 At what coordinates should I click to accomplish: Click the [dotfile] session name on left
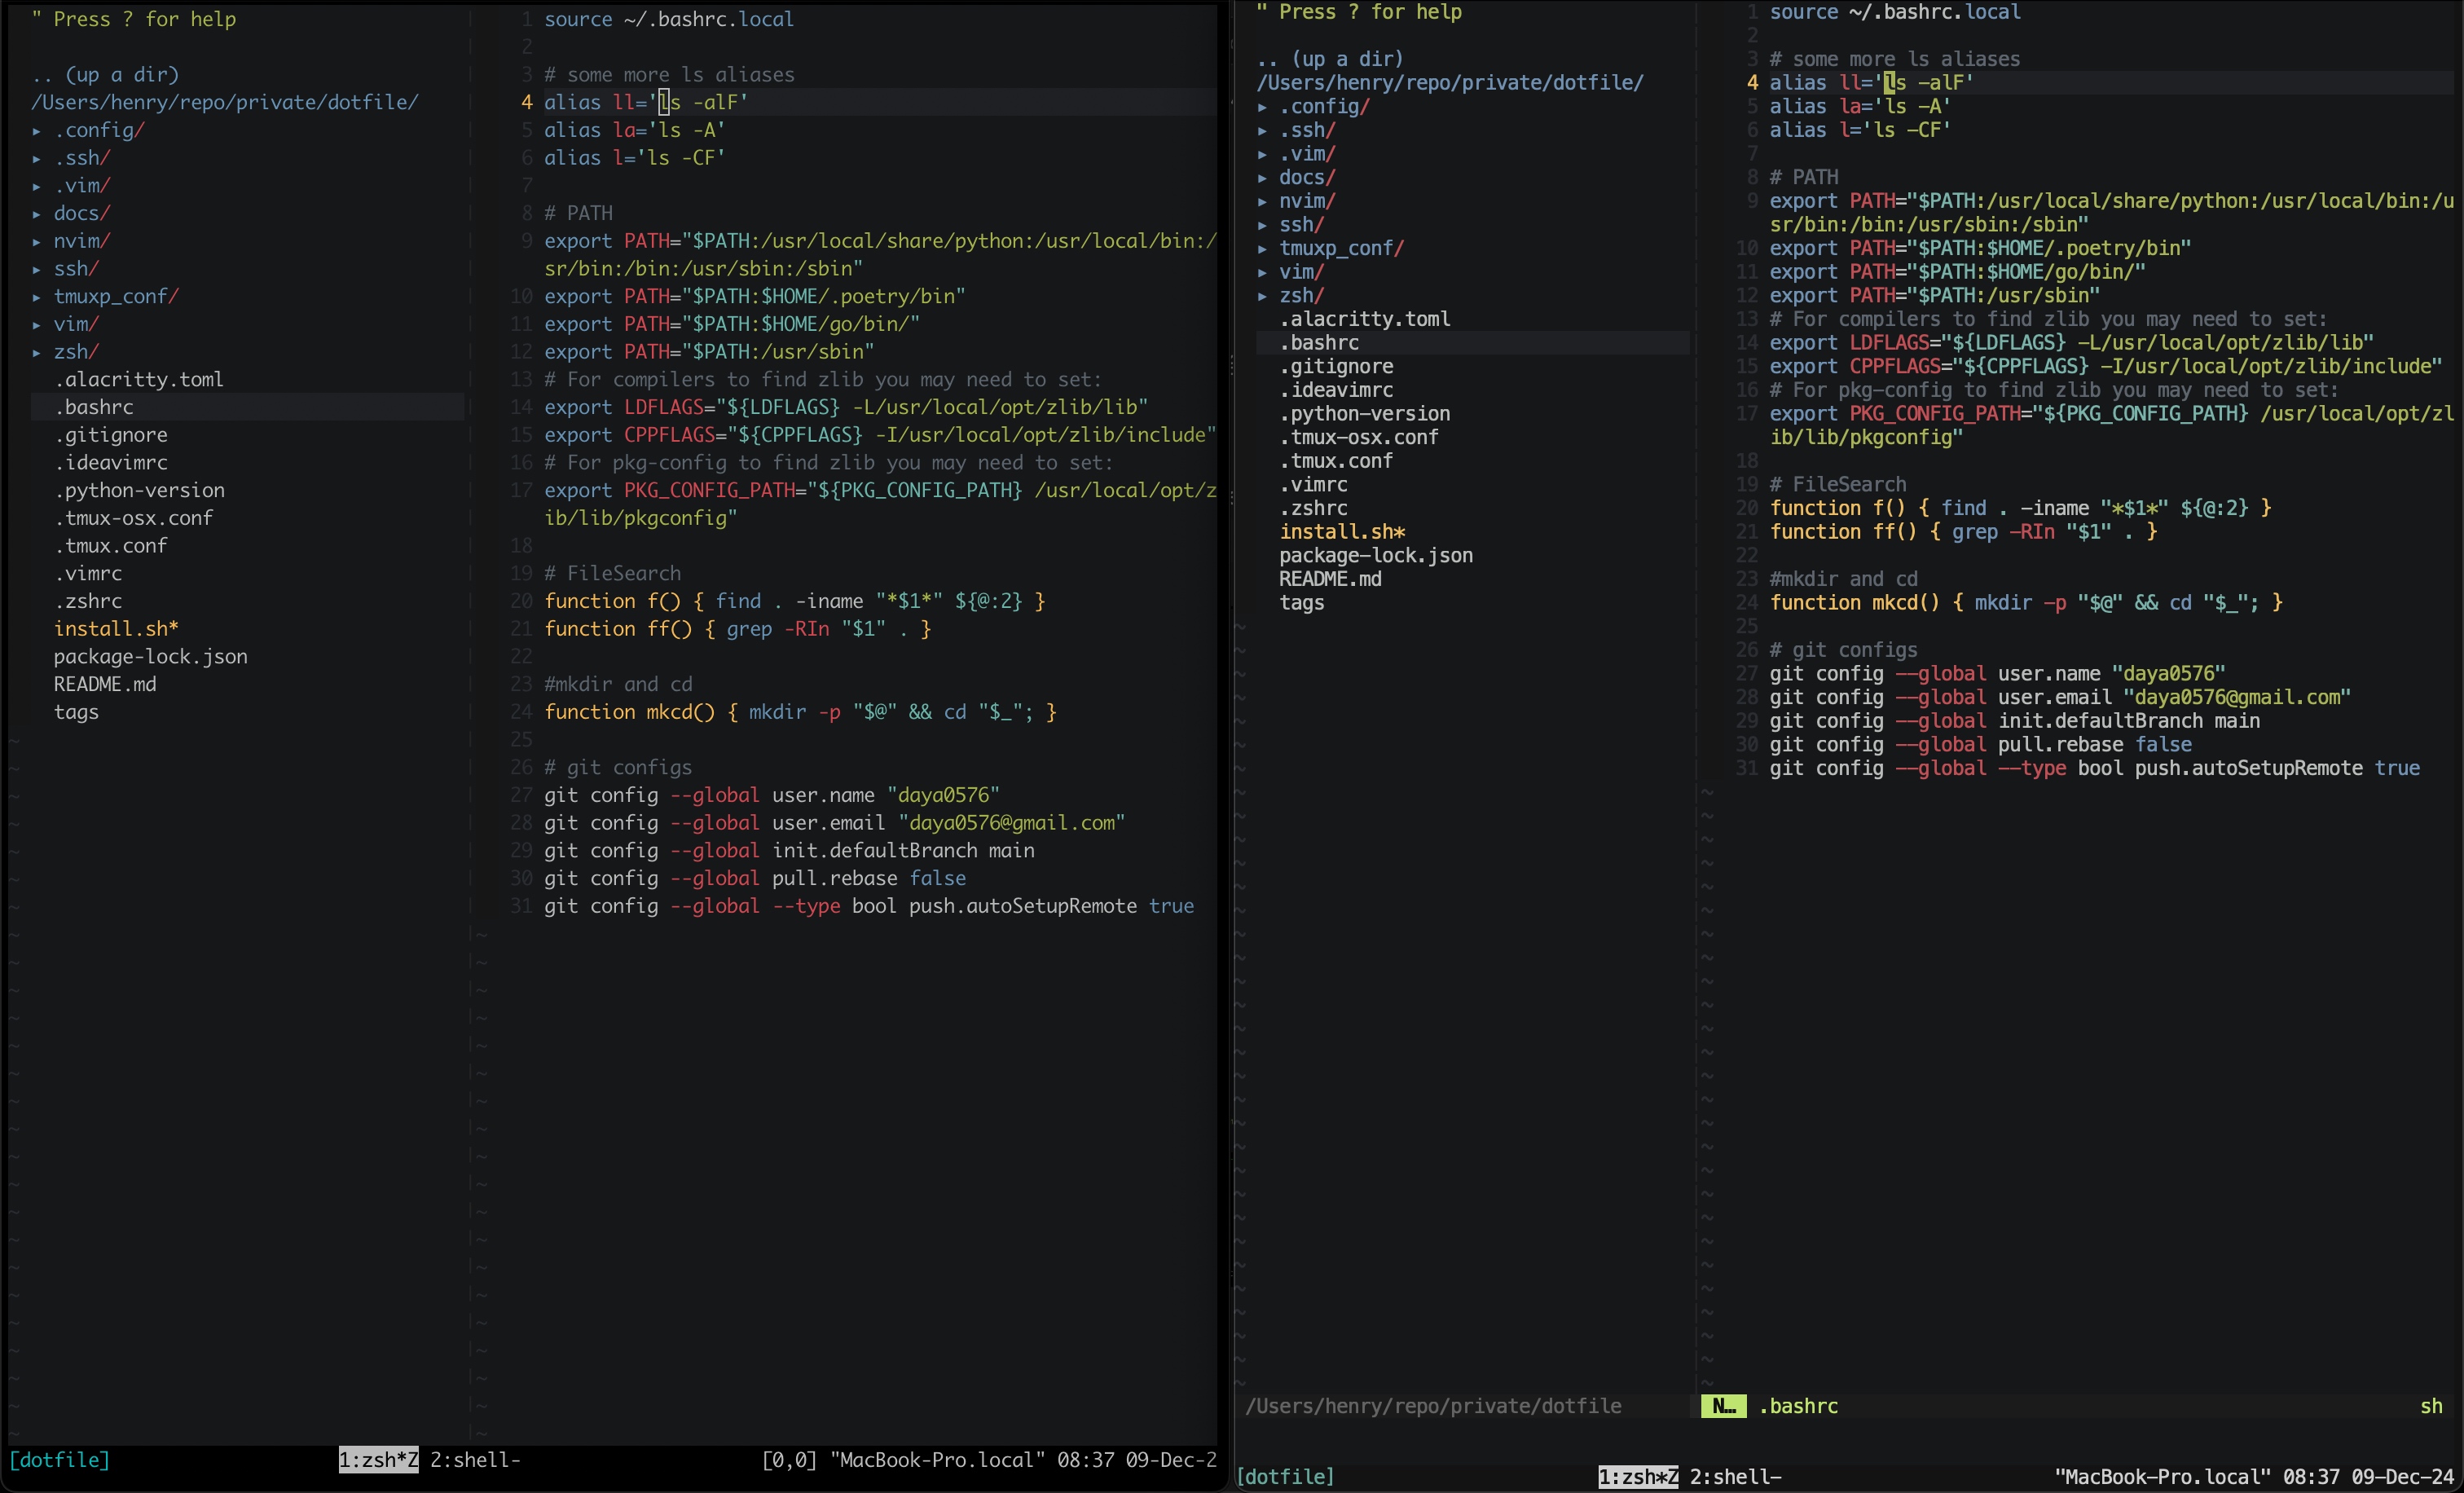[x=58, y=1460]
